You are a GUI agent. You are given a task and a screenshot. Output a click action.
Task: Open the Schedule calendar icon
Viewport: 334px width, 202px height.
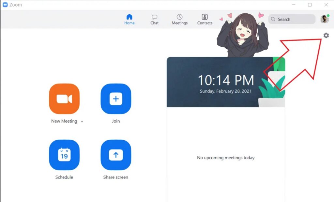coord(64,155)
